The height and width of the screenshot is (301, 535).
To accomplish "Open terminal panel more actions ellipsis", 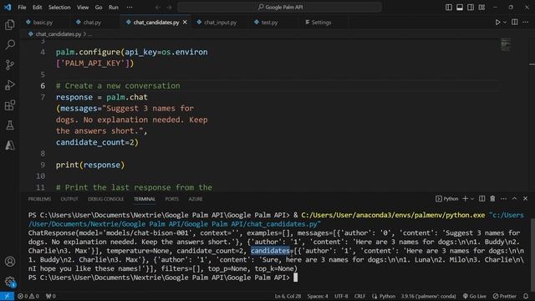I will pyautogui.click(x=503, y=199).
